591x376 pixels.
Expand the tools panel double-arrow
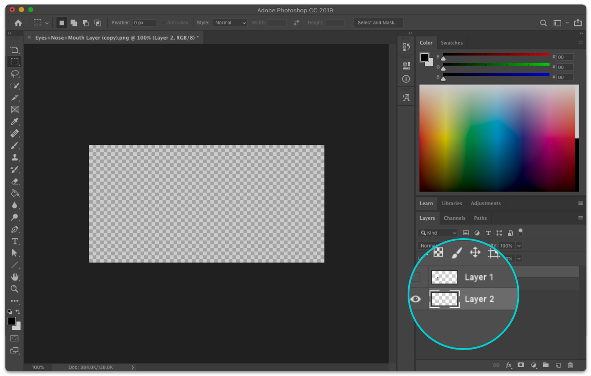(10, 33)
